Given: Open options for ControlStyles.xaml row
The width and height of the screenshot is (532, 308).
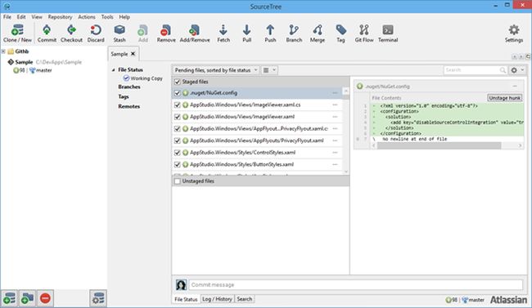Looking at the screenshot, I should coord(335,153).
